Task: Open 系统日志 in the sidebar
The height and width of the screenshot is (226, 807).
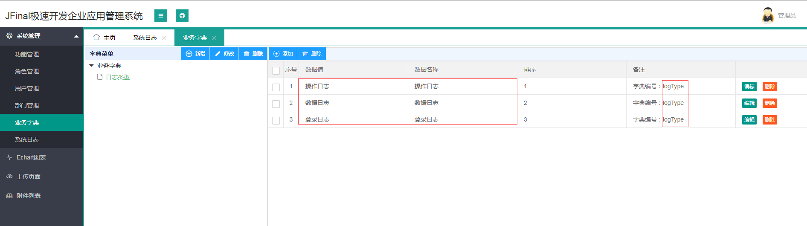Action: (42, 139)
